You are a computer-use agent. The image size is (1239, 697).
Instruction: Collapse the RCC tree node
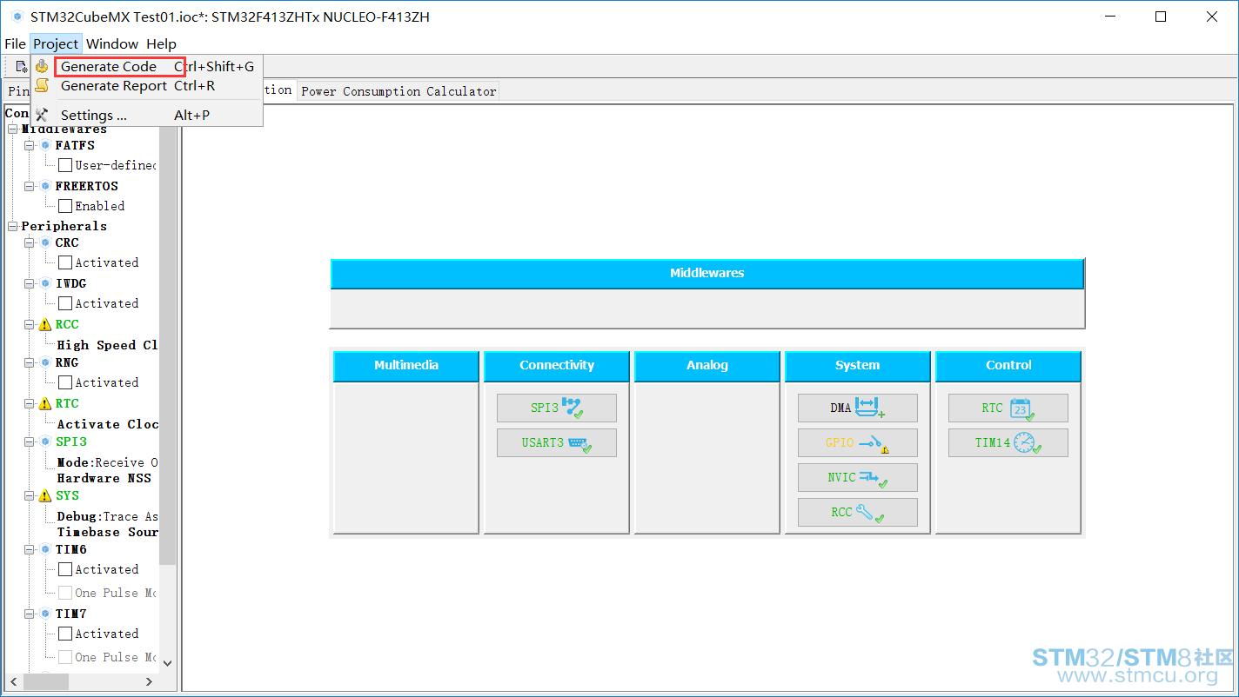[29, 324]
